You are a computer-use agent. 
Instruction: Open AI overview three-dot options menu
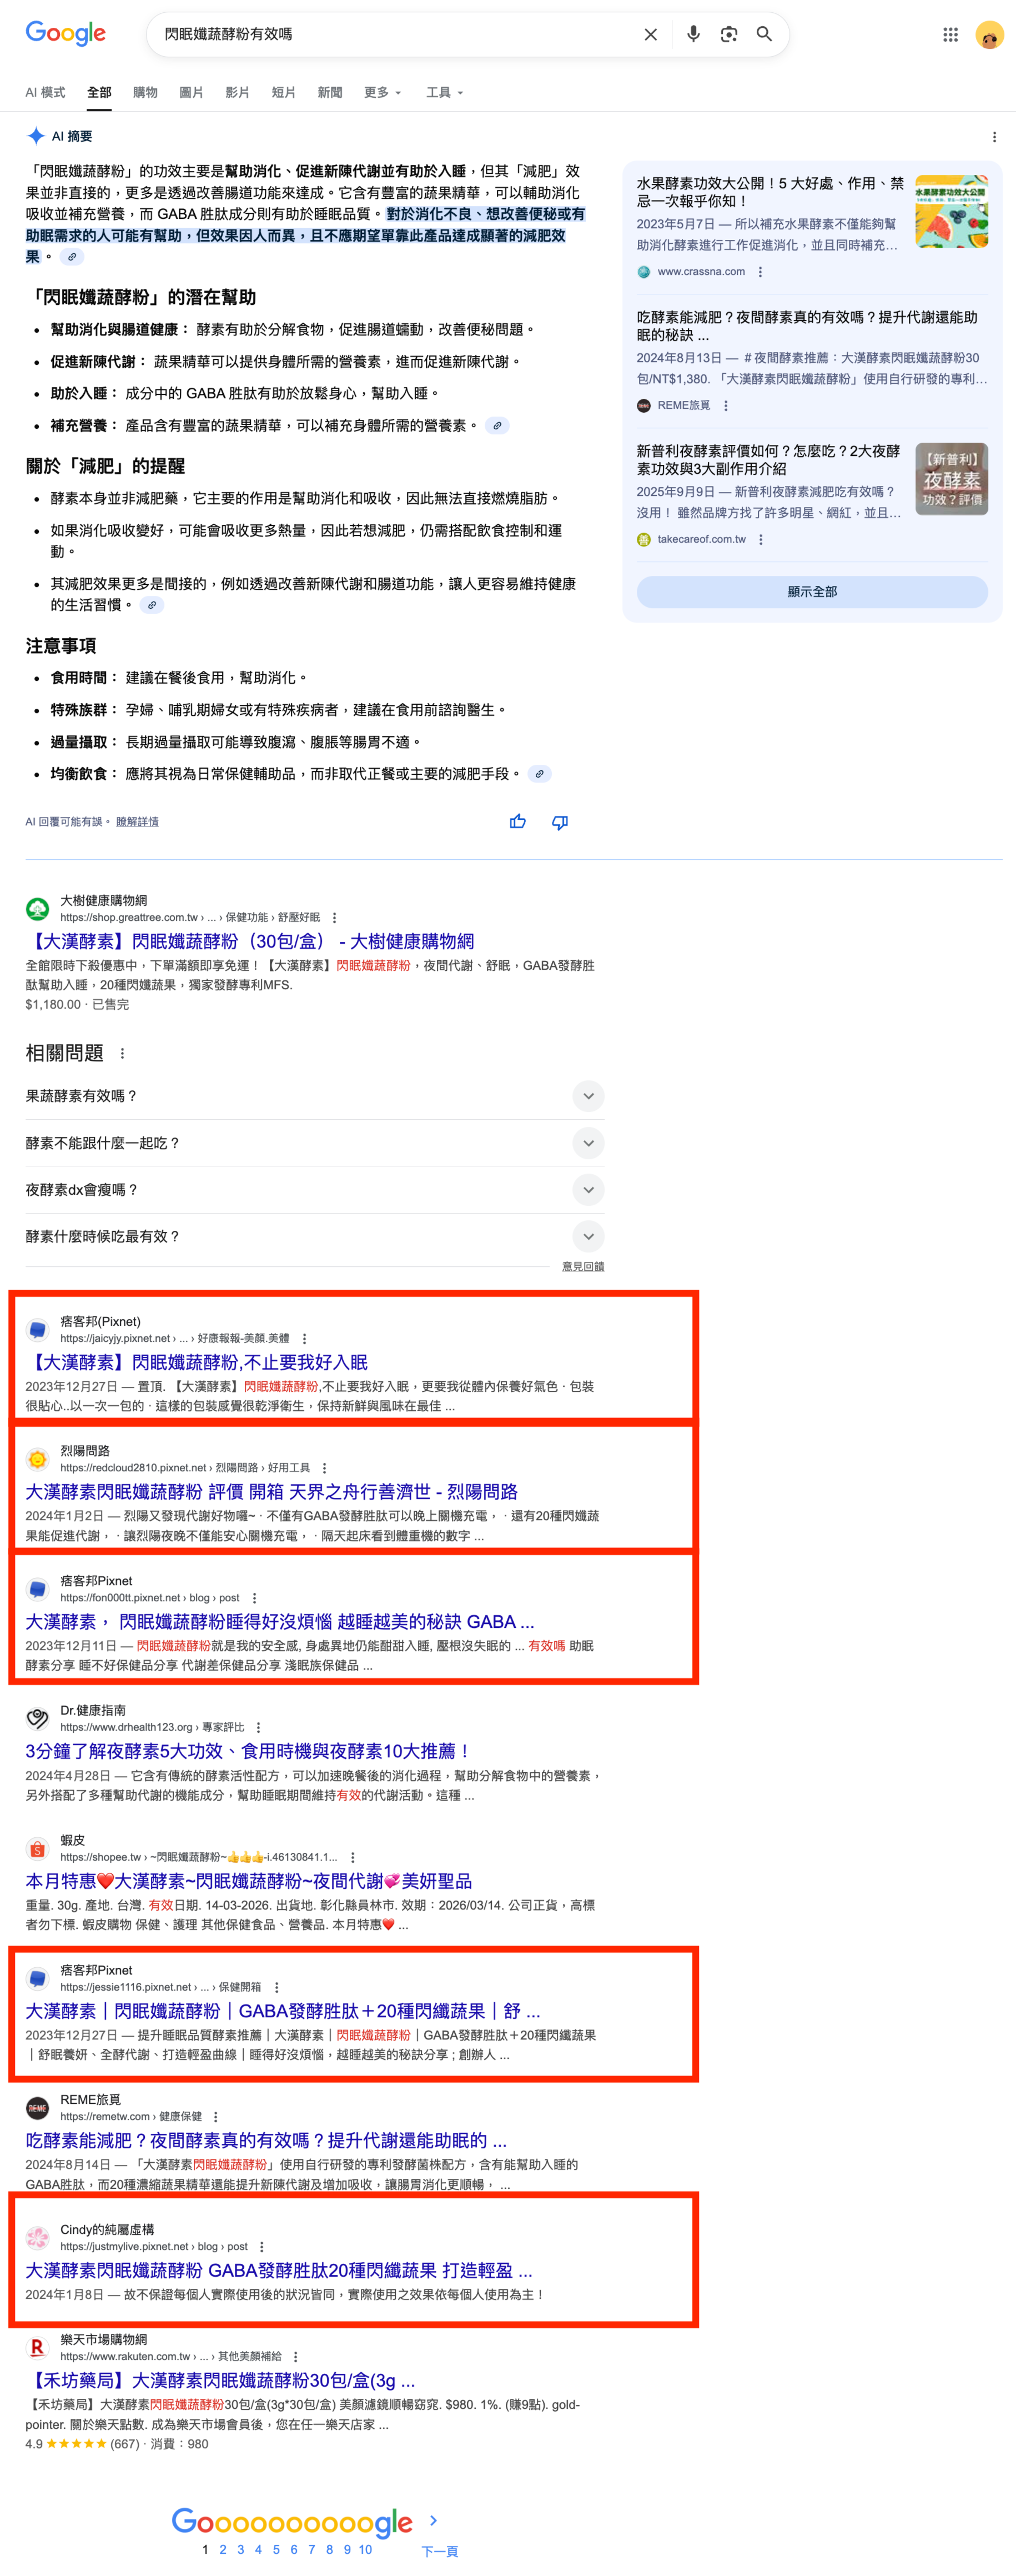(993, 137)
